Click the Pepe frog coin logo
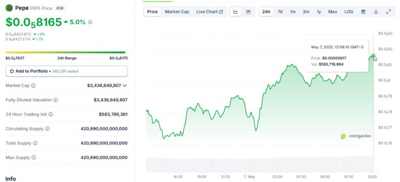 (x=9, y=8)
